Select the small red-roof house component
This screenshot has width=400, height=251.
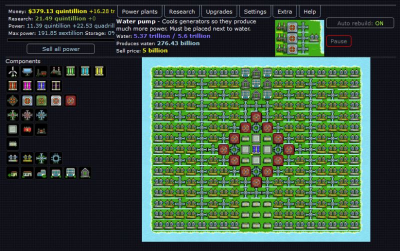(12, 173)
